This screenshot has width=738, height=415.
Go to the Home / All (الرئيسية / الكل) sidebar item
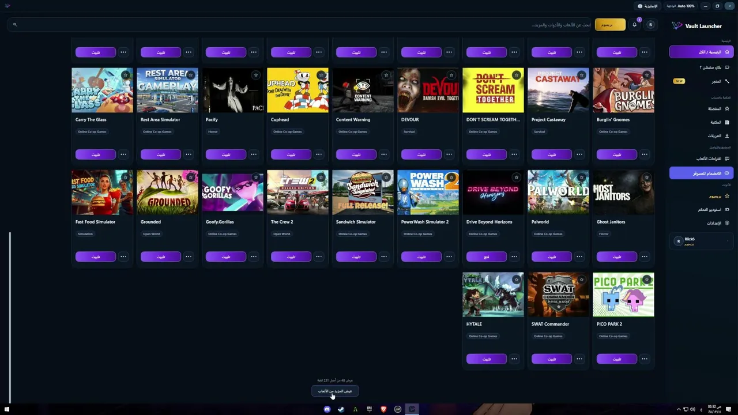(702, 52)
